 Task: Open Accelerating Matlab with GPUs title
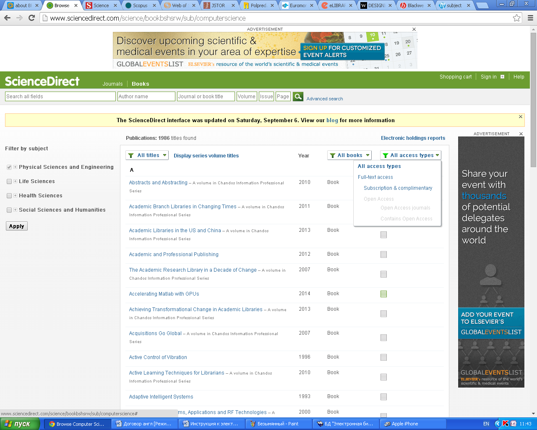(164, 294)
